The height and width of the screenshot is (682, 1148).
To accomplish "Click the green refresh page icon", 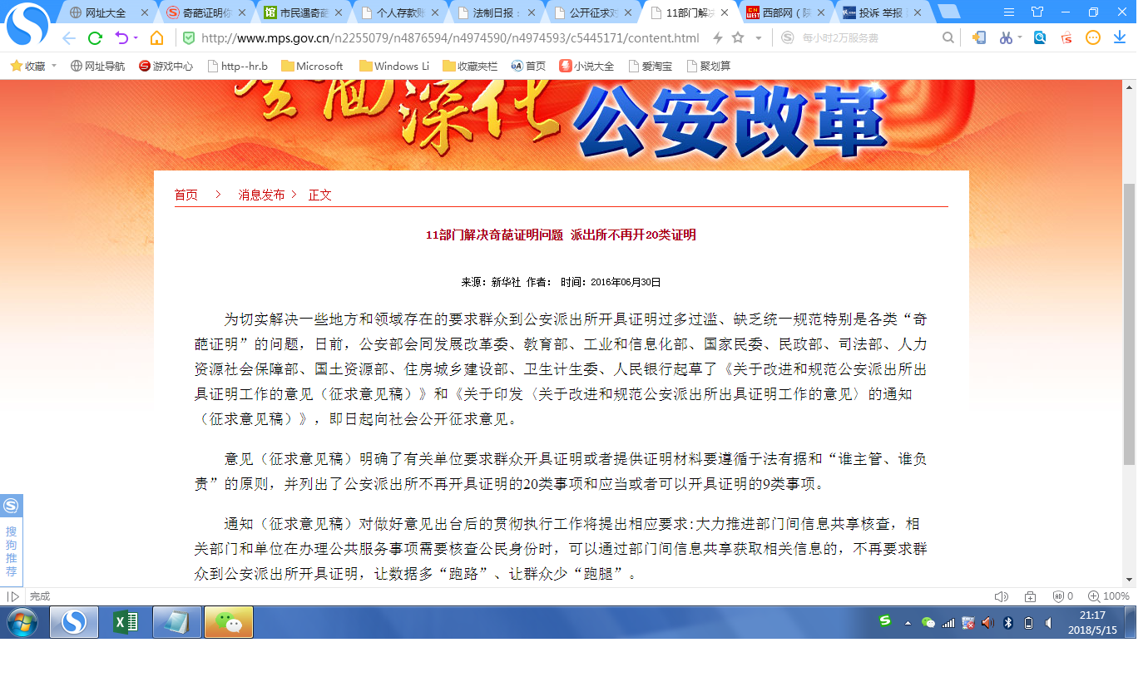I will pyautogui.click(x=95, y=38).
